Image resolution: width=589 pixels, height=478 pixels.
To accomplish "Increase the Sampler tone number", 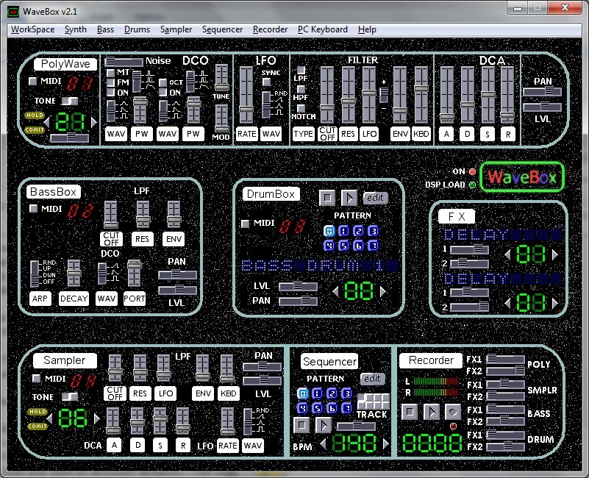I will pos(97,418).
